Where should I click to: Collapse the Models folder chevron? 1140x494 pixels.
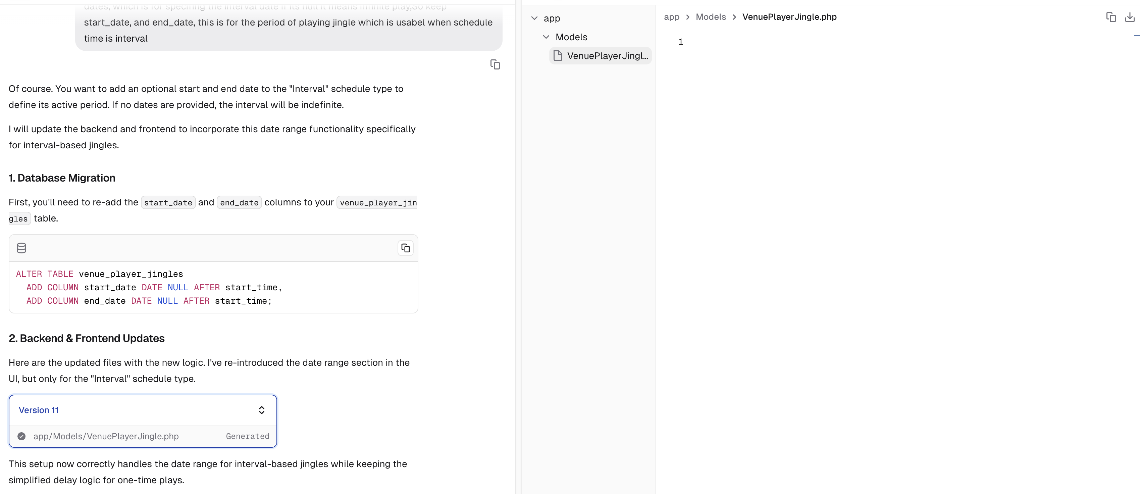546,37
